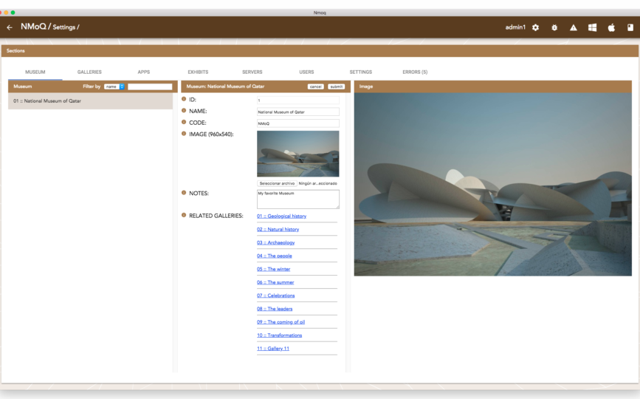Open the 06 The summer gallery link

tap(275, 282)
